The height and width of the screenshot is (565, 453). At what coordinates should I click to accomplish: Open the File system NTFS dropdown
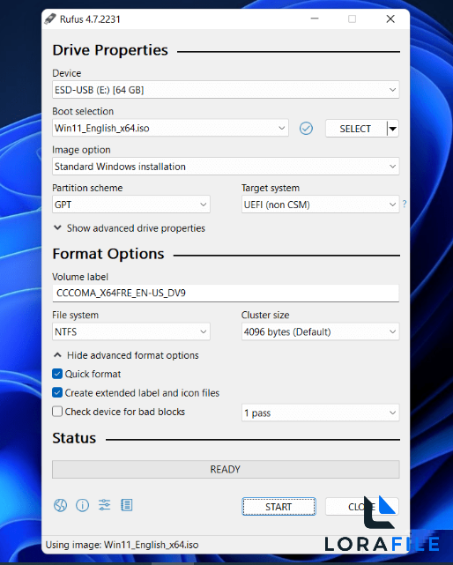131,331
